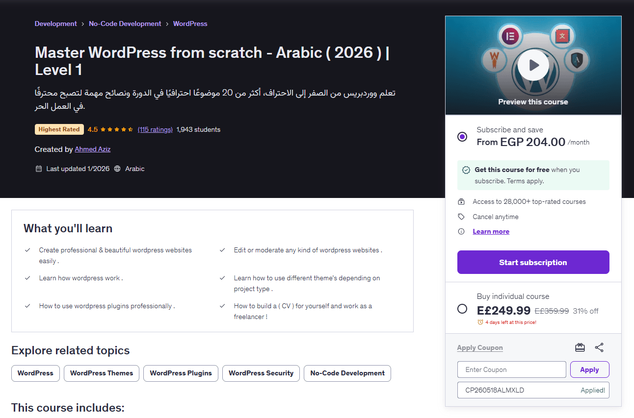
Task: Click the EGP 204.00 price
Action: coord(533,142)
